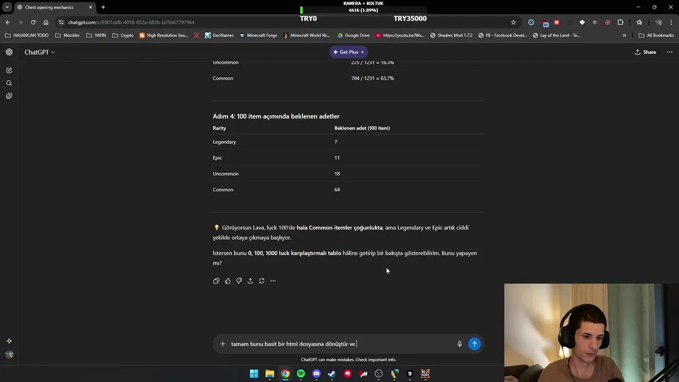Open Discord from the taskbar
The height and width of the screenshot is (382, 679).
coord(317,374)
